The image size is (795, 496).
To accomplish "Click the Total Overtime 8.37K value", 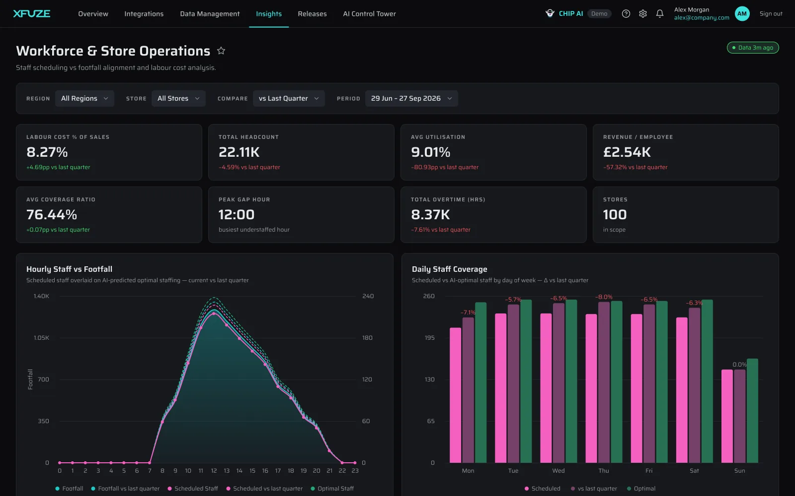I will click(430, 215).
